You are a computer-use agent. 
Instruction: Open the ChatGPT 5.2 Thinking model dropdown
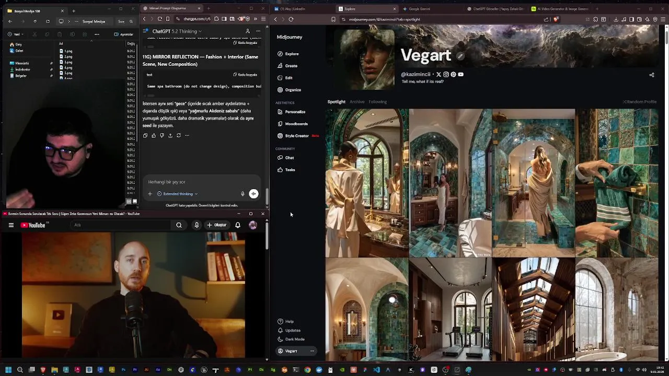point(177,31)
